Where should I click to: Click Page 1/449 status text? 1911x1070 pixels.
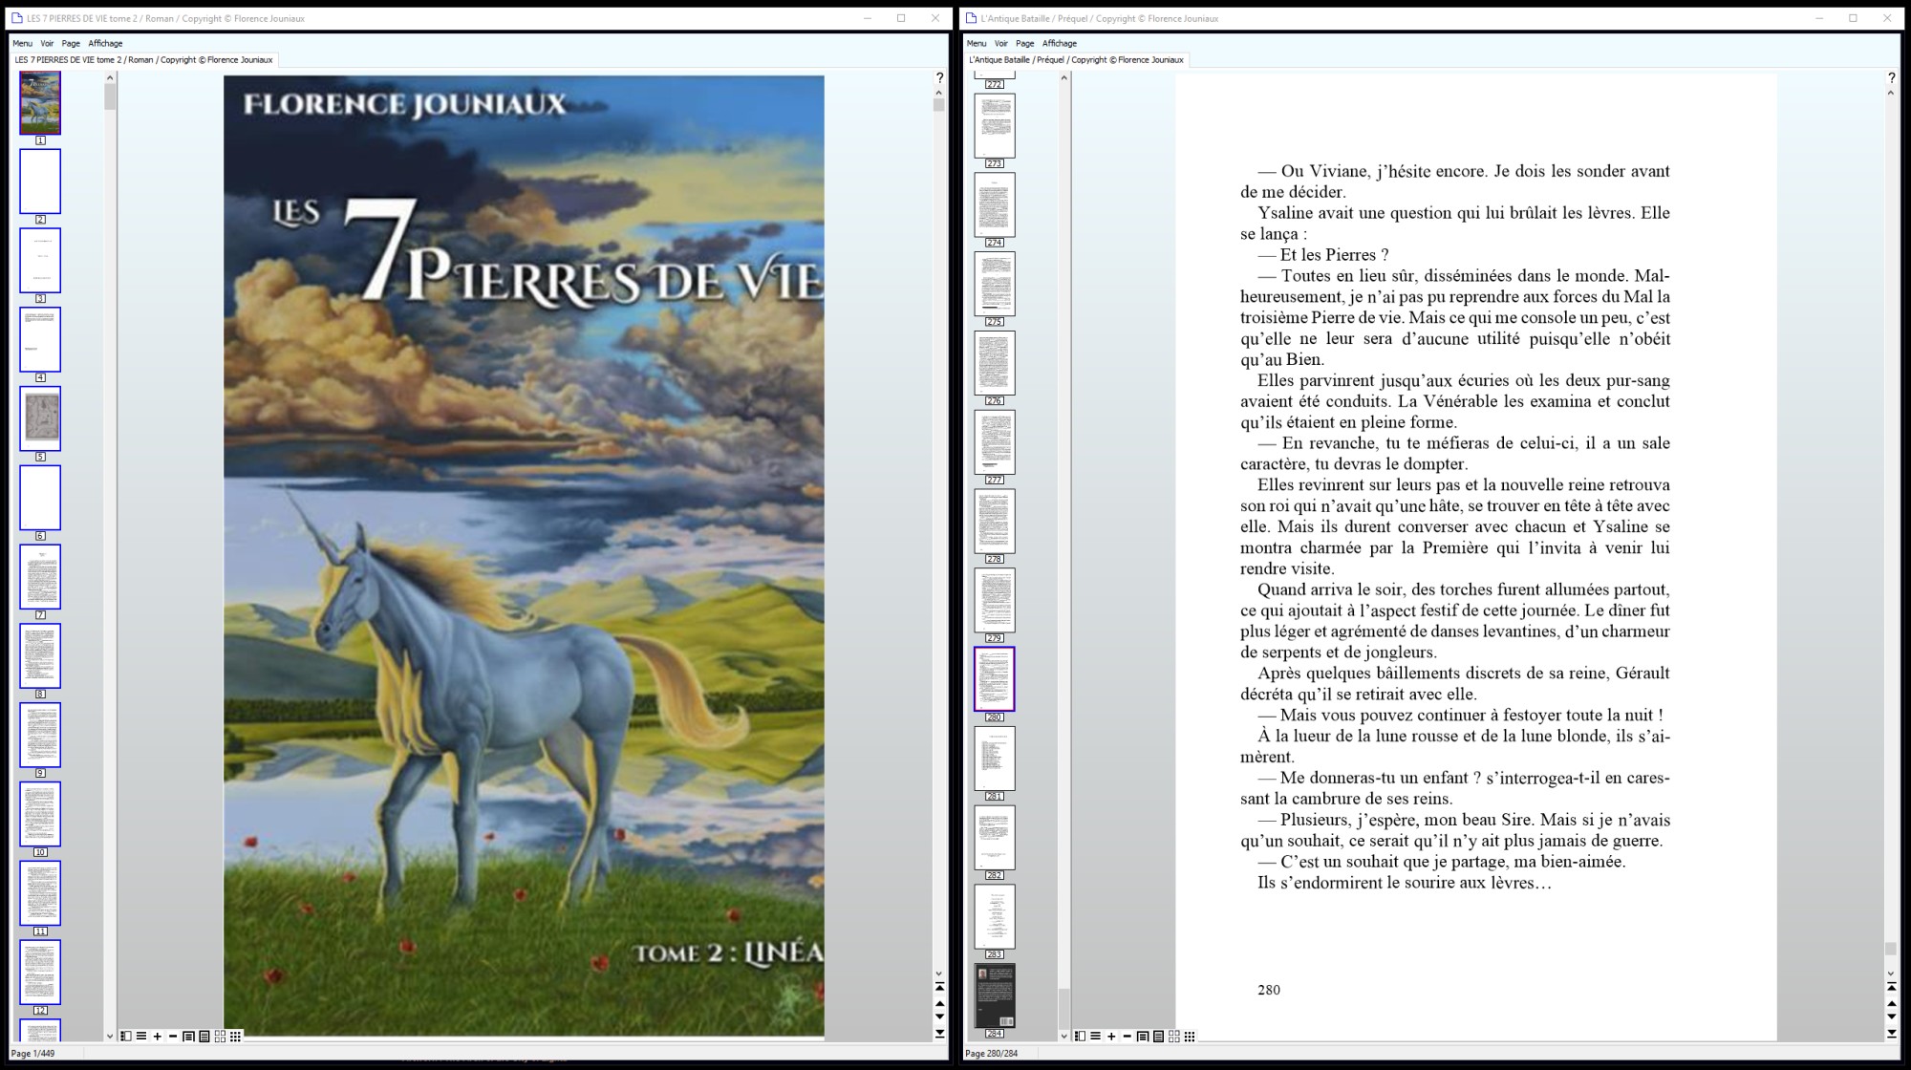click(32, 1054)
